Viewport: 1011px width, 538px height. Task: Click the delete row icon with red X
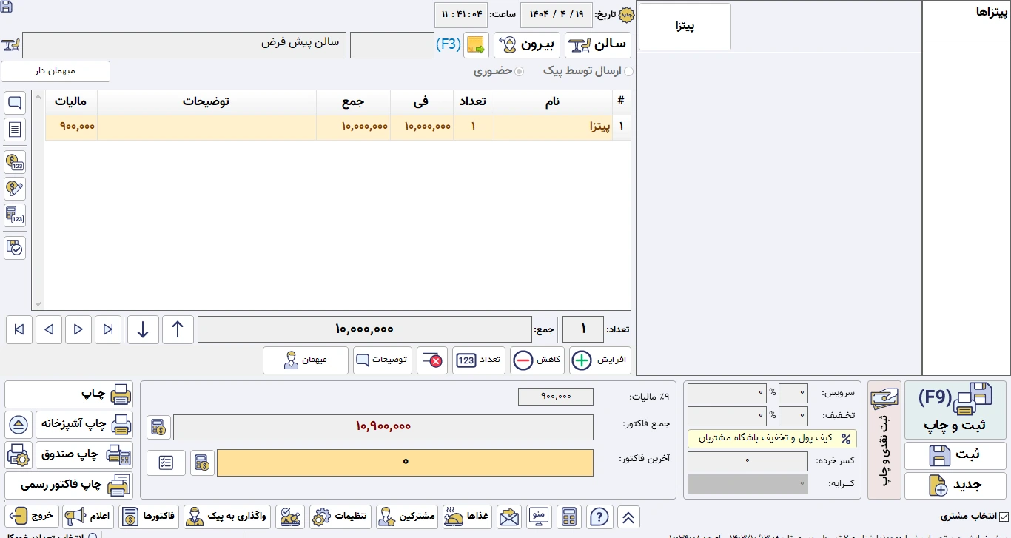pyautogui.click(x=431, y=360)
